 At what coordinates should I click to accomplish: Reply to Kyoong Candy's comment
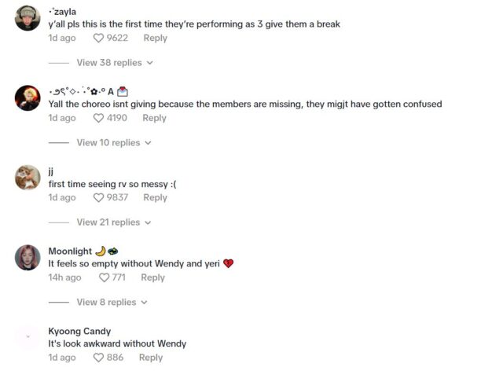click(151, 358)
